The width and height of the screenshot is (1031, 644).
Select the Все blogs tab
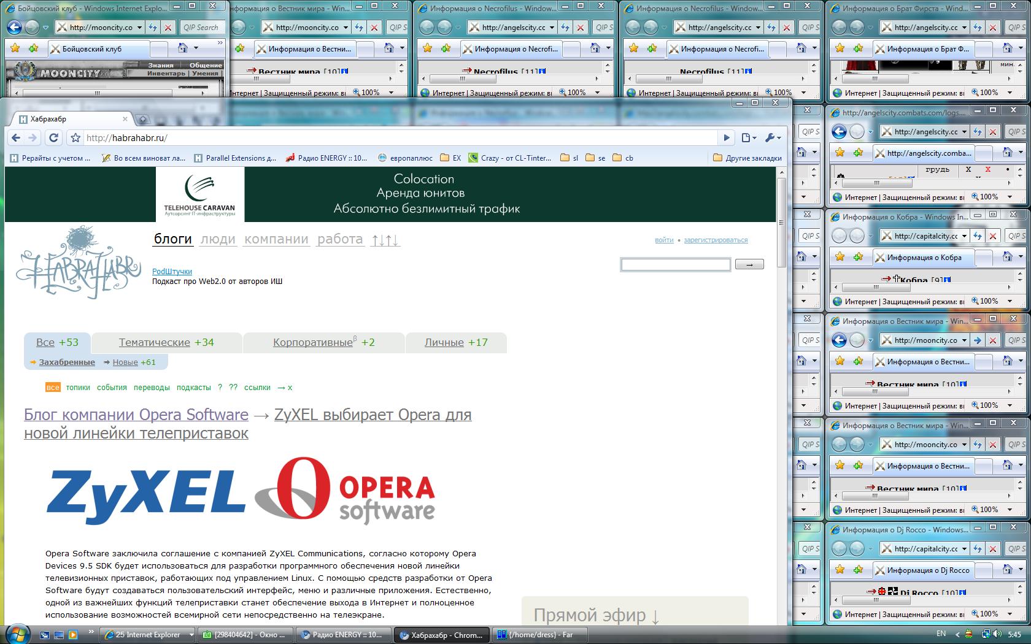pos(57,342)
